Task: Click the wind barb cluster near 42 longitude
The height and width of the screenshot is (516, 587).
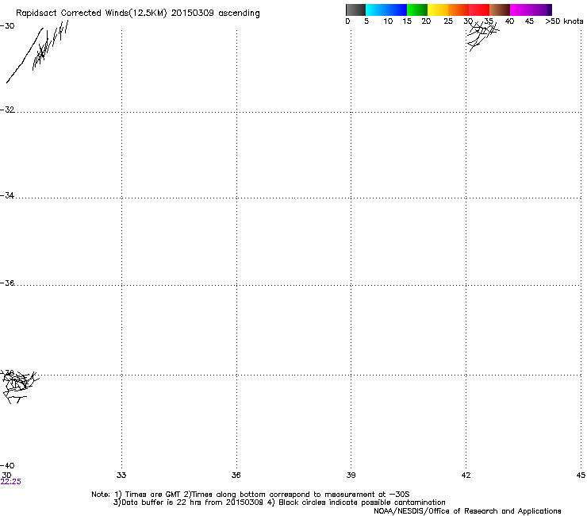Action: click(482, 35)
